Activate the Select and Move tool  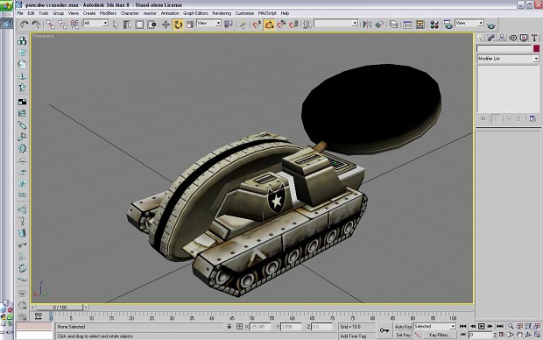pos(166,25)
